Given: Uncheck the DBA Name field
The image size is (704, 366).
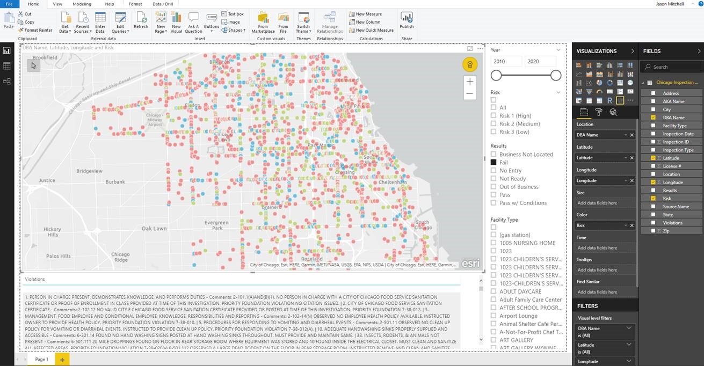Looking at the screenshot, I should (654, 118).
